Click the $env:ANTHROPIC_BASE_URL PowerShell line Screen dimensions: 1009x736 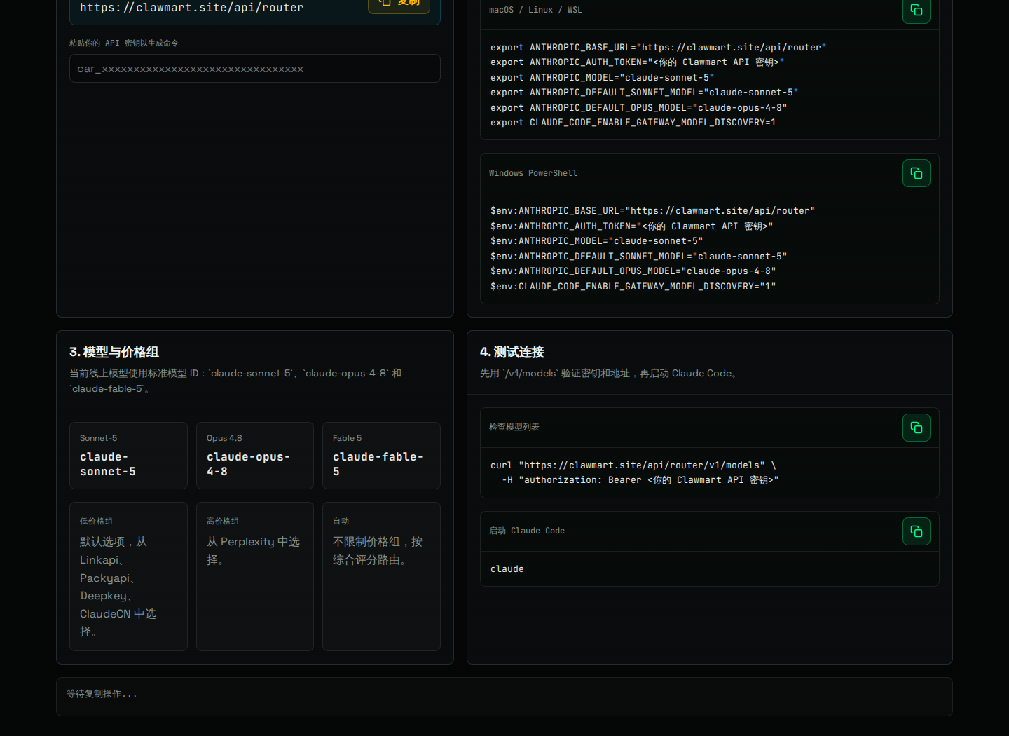[653, 211]
